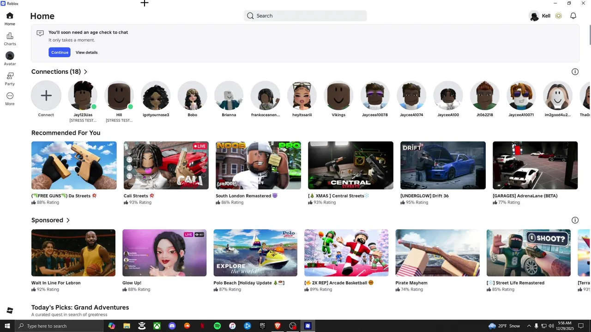Click the Connect plus button

pos(46,95)
